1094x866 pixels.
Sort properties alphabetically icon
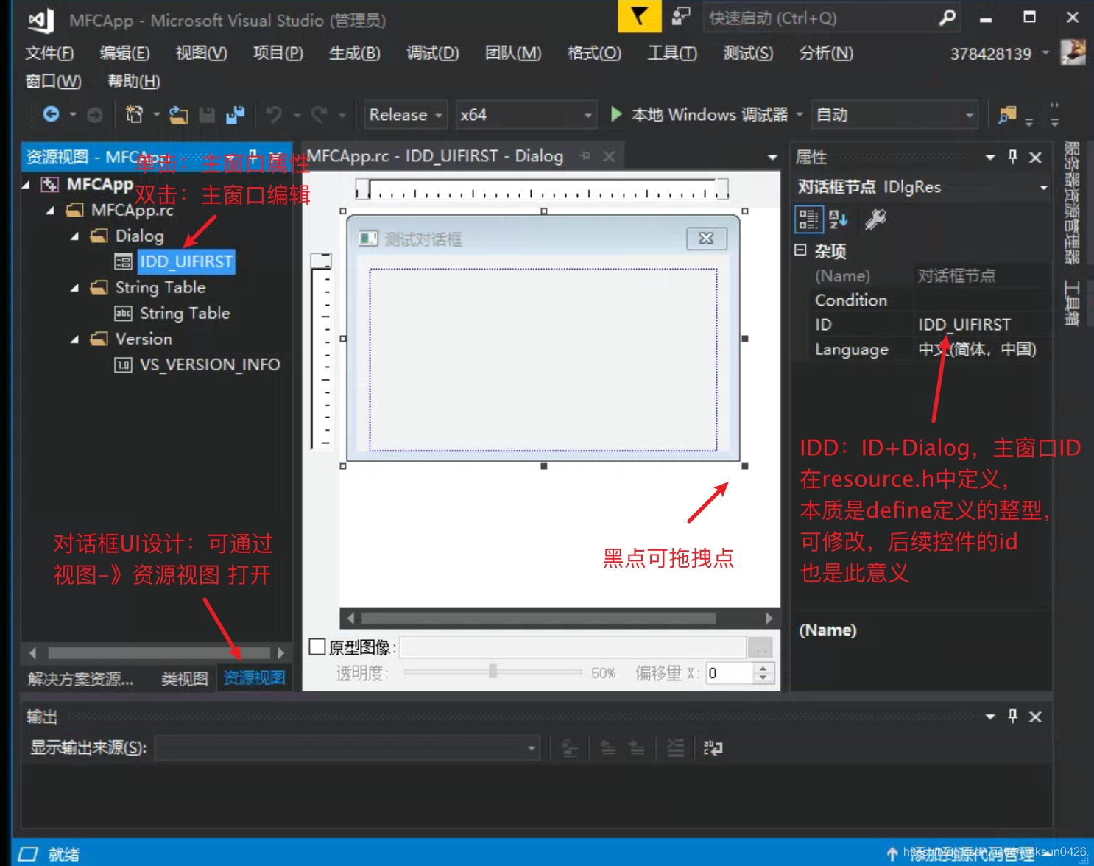tap(839, 219)
